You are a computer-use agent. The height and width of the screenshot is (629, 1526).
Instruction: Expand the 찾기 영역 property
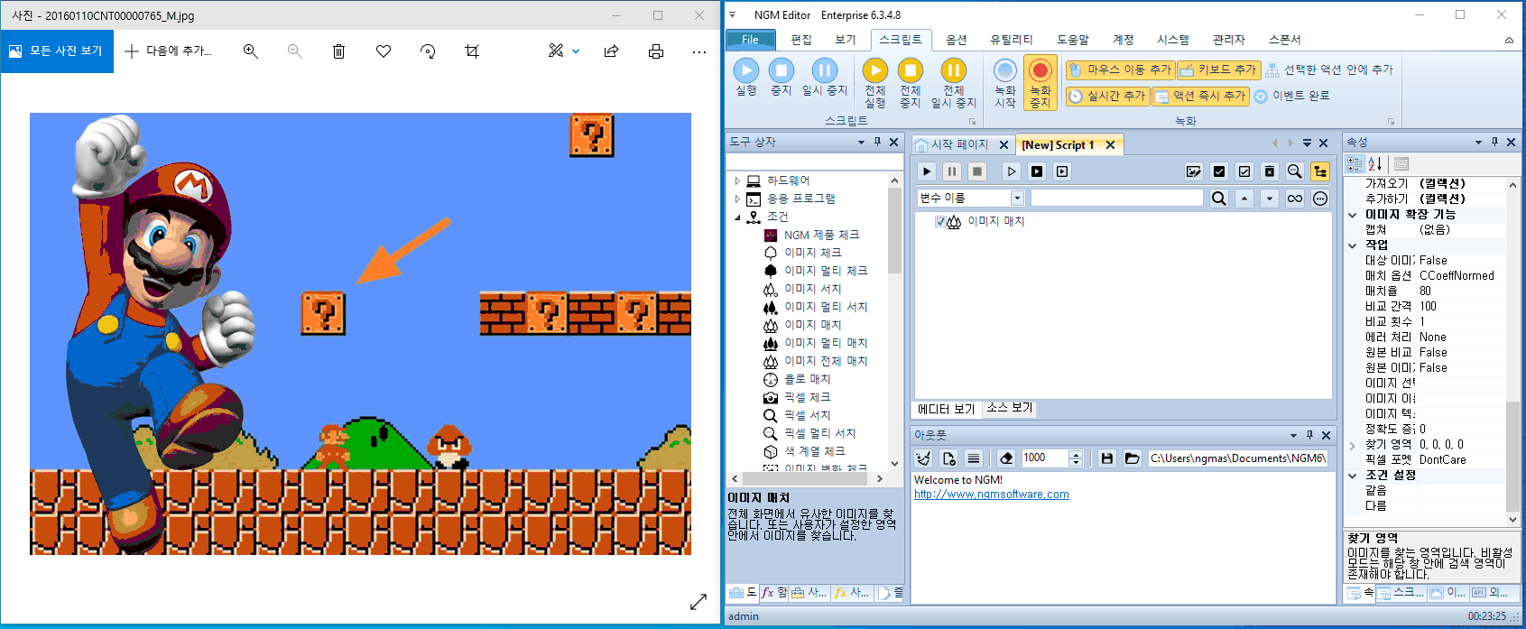(x=1353, y=445)
